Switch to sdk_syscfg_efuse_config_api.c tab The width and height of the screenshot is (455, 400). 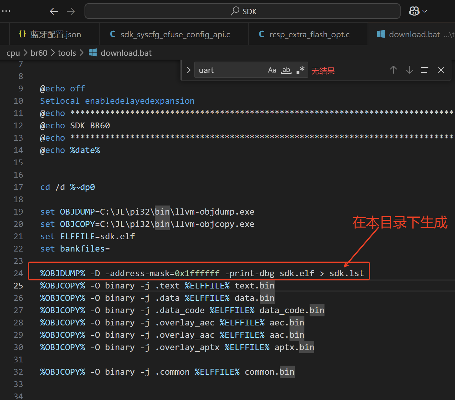pos(174,34)
